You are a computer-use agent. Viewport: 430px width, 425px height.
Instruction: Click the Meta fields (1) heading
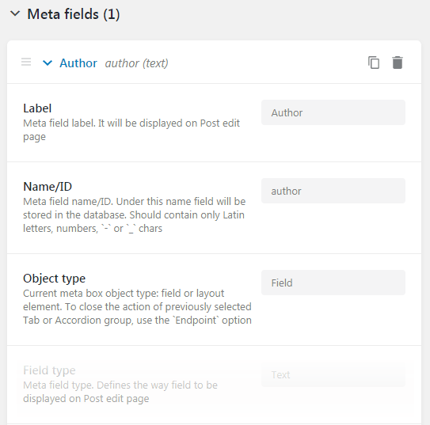click(x=74, y=14)
